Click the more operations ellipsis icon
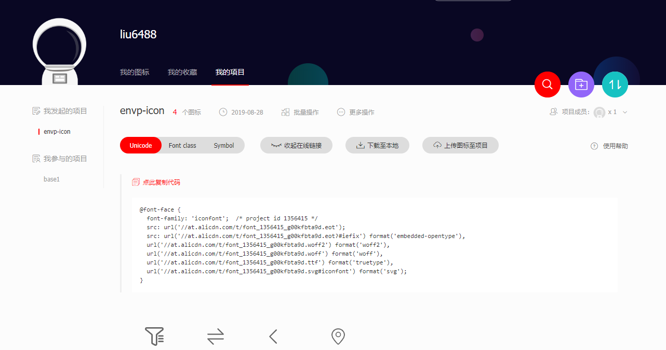The height and width of the screenshot is (350, 666). click(341, 112)
